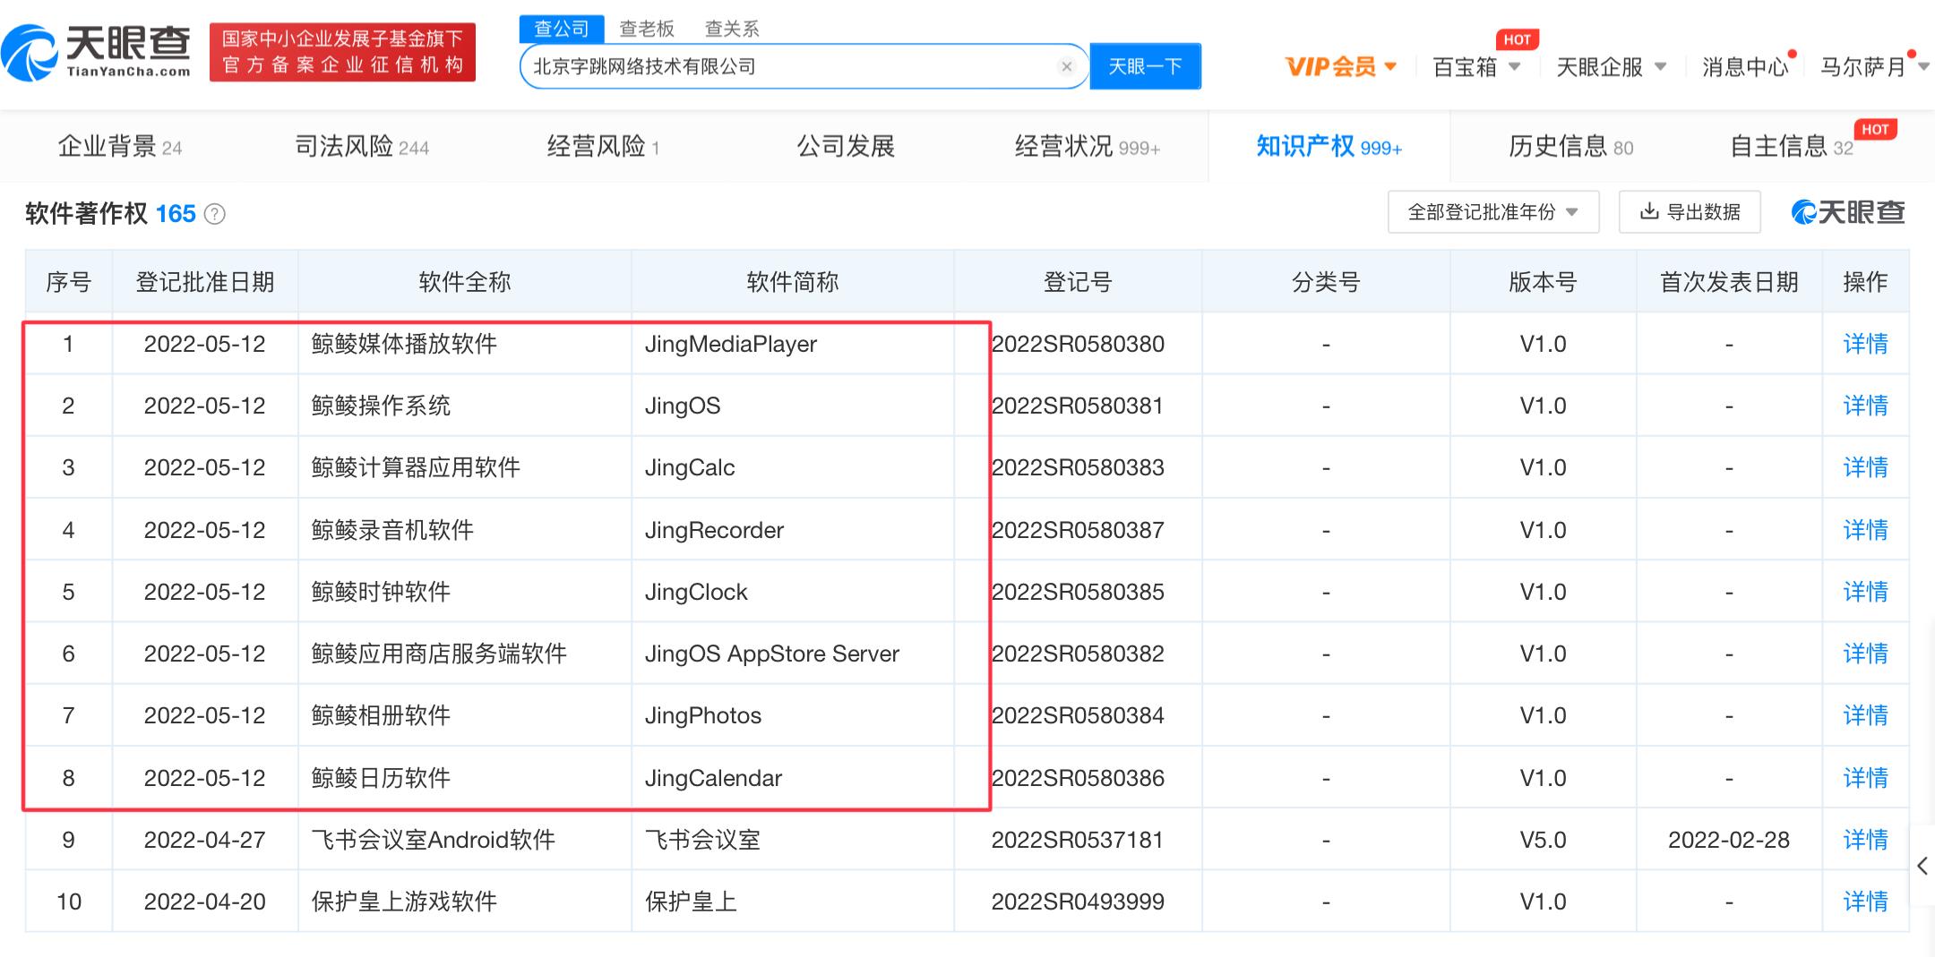Image resolution: width=1935 pixels, height=957 pixels.
Task: Expand the 百宝箱 menu
Action: pos(1476,67)
